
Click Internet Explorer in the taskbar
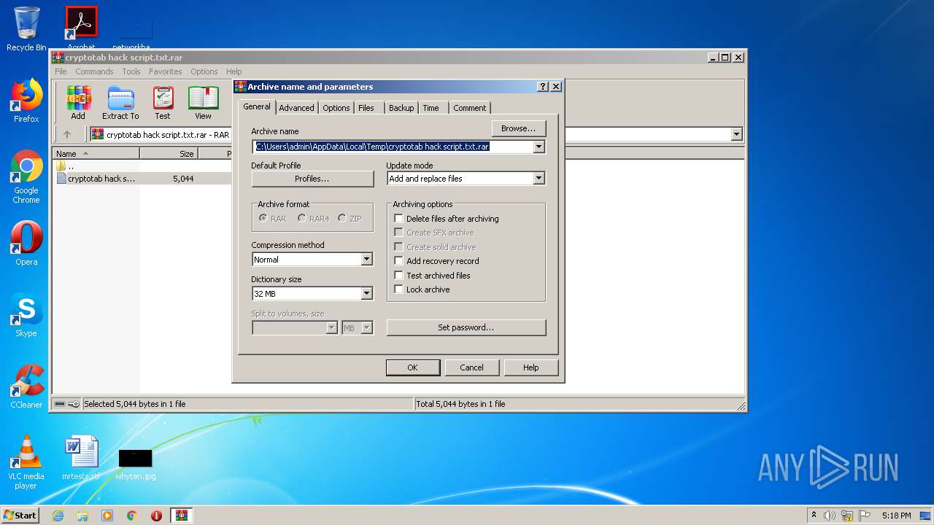(58, 516)
